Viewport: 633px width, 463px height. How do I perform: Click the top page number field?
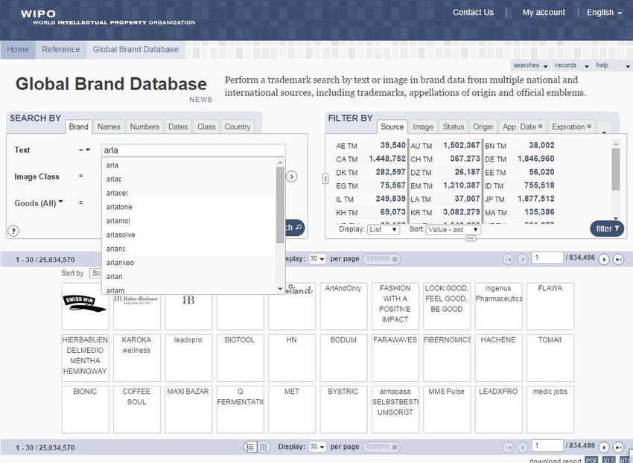pyautogui.click(x=547, y=258)
